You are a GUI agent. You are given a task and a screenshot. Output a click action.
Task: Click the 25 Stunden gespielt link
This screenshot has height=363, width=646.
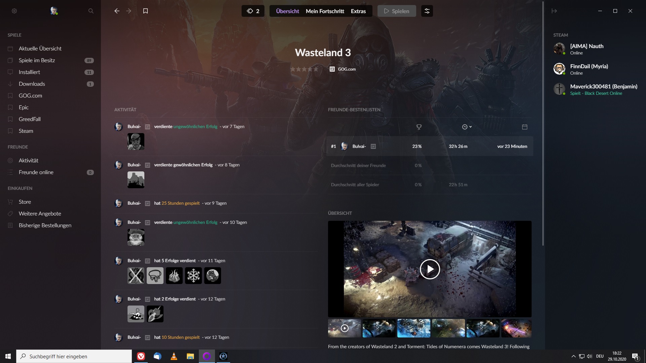(180, 203)
